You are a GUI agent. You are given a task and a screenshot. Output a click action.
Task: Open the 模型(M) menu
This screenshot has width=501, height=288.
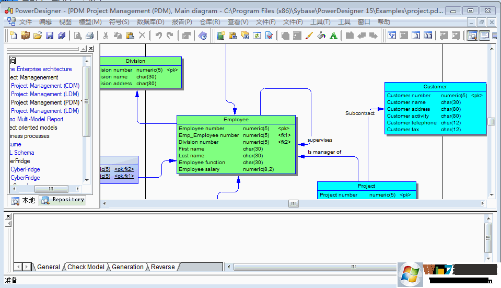[90, 22]
